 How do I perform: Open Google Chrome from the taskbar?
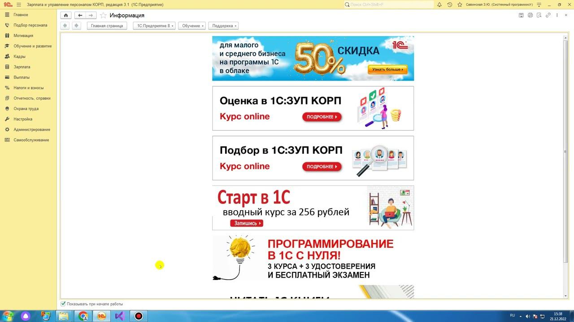(x=83, y=316)
